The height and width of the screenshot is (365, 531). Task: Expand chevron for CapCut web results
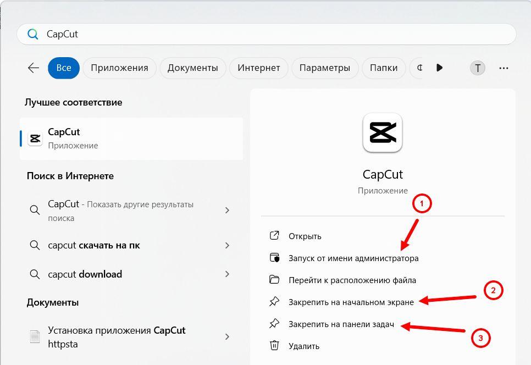(x=227, y=211)
